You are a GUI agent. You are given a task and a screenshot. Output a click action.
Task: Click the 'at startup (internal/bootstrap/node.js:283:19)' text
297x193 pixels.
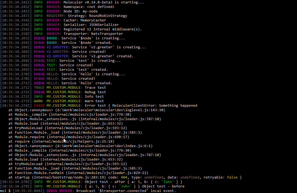tap(57, 177)
